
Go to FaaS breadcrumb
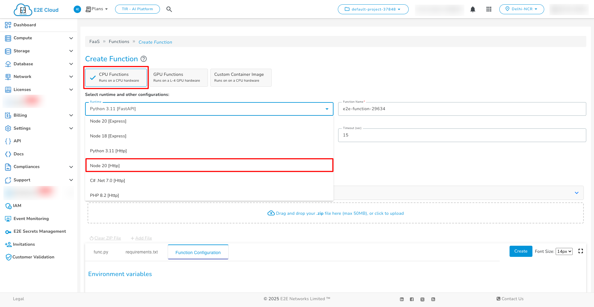pyautogui.click(x=95, y=42)
